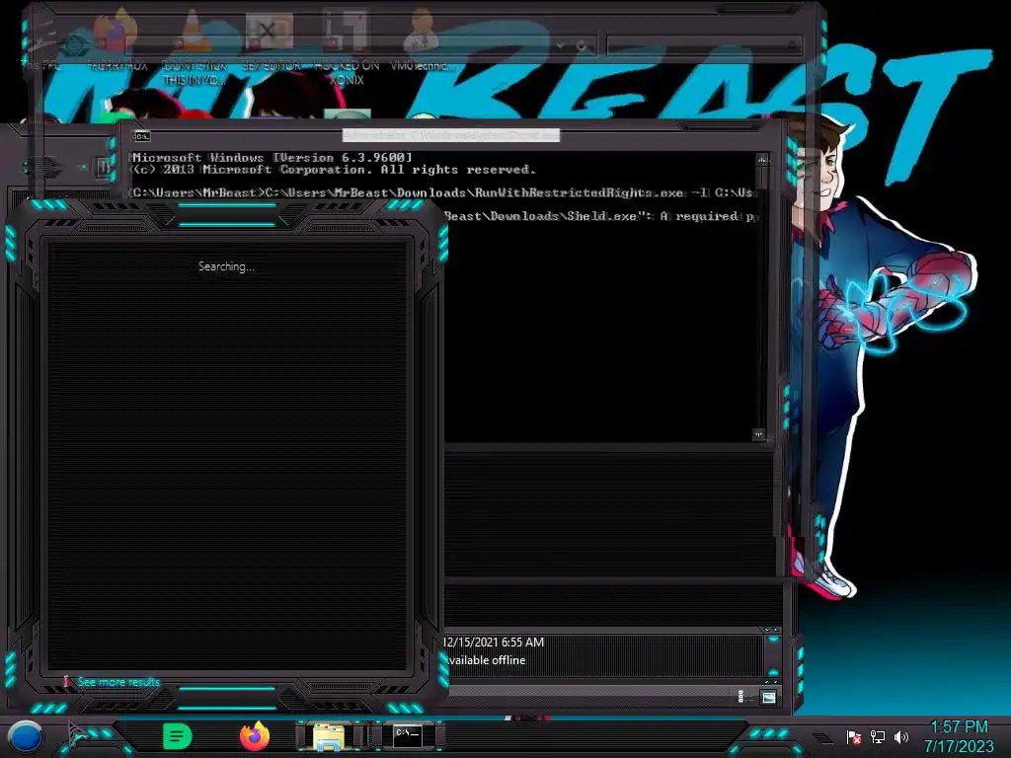
Task: Switch Explorer to large icons view
Action: (x=768, y=697)
